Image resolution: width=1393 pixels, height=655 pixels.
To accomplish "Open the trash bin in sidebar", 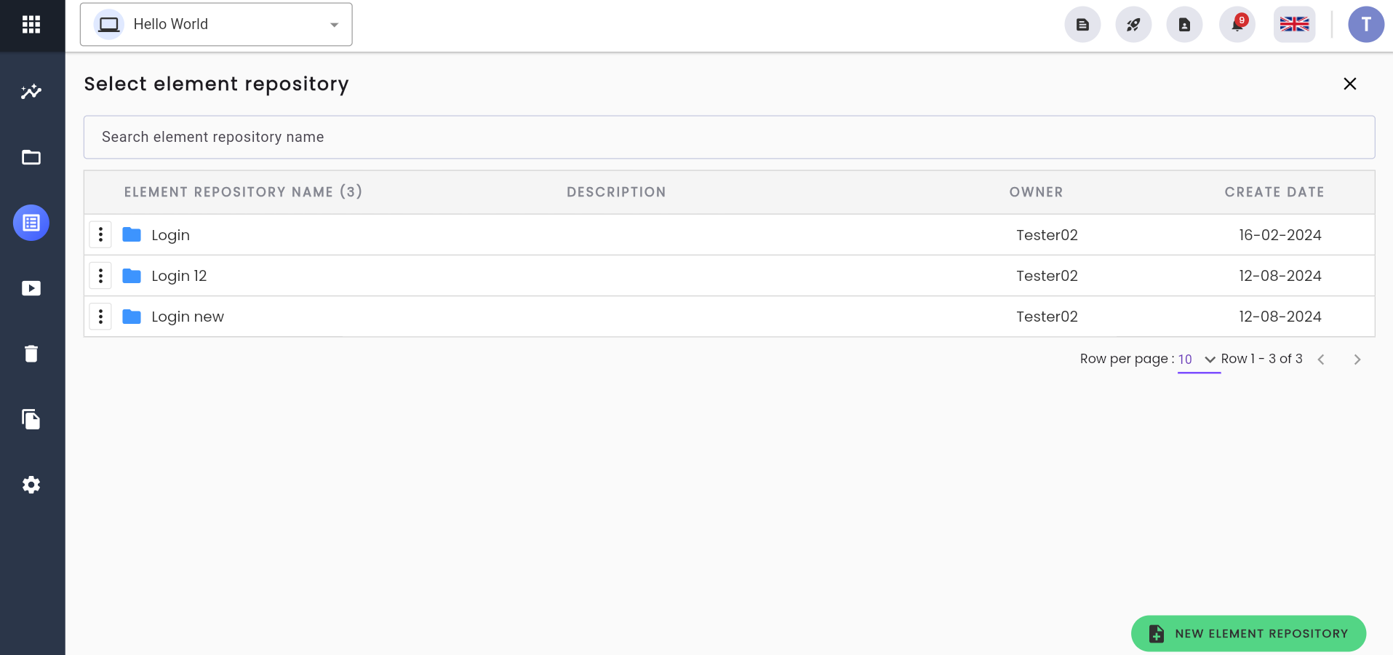I will [x=31, y=354].
